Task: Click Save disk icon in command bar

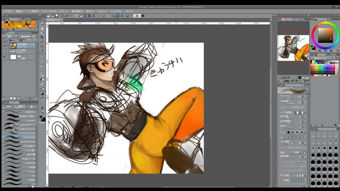Action: (57, 16)
